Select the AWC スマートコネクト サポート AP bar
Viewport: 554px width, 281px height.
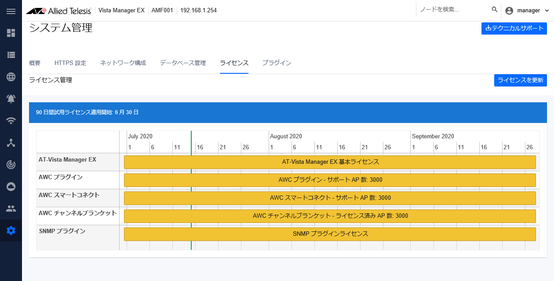pyautogui.click(x=330, y=198)
